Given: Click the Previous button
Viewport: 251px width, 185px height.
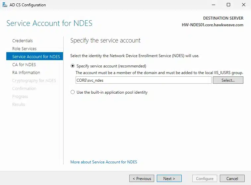Looking at the screenshot, I should tap(142, 178).
